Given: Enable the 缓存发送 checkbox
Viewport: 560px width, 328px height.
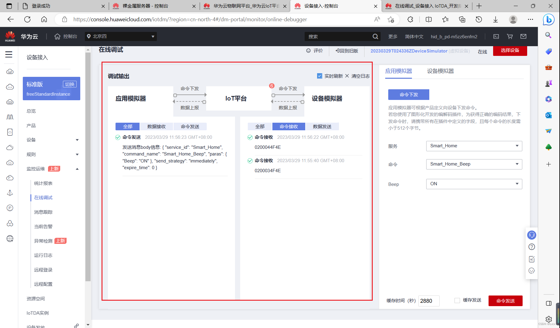Looking at the screenshot, I should click(457, 300).
